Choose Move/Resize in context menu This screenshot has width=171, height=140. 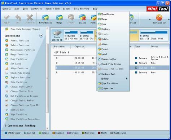point(113,14)
